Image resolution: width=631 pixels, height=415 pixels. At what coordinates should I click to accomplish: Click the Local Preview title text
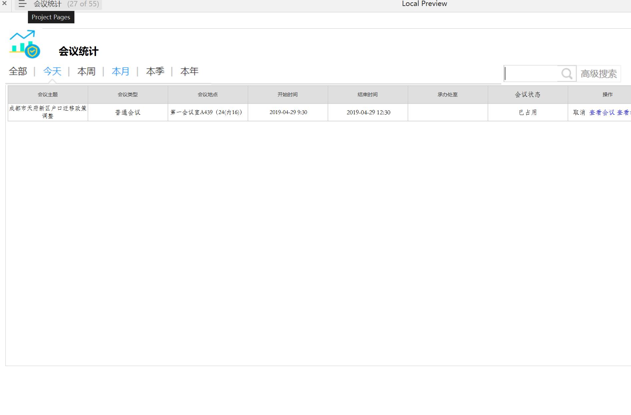(x=424, y=4)
